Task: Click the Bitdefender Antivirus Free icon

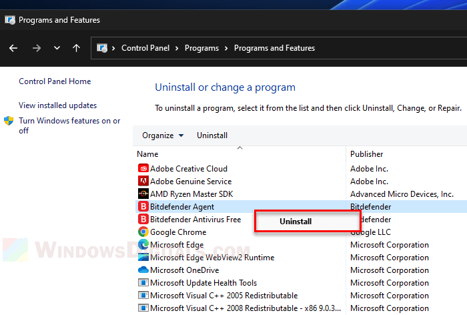Action: pos(143,220)
